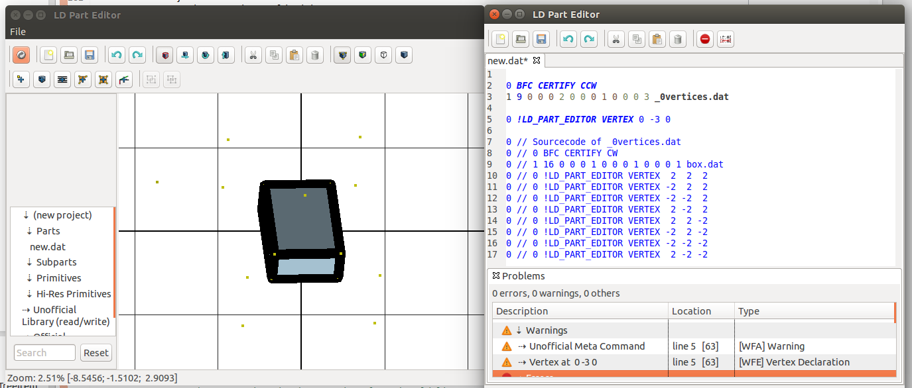Screen dimensions: 912x388
Task: Click undo arrow in text editor toolbar
Action: [x=568, y=39]
